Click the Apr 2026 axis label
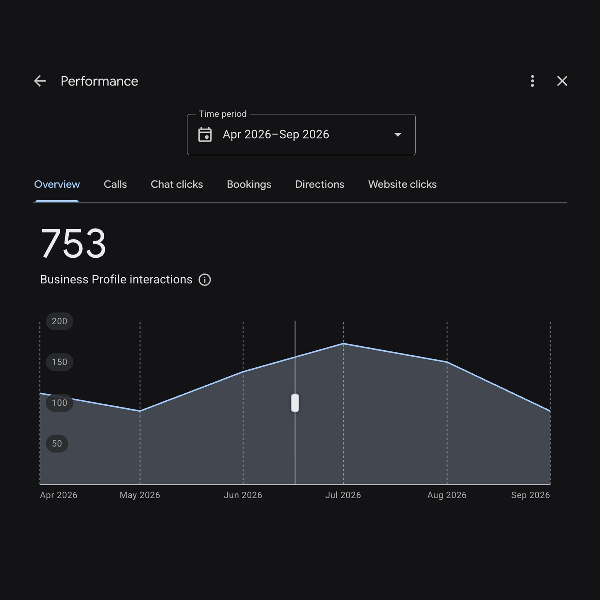This screenshot has height=600, width=600. tap(59, 495)
